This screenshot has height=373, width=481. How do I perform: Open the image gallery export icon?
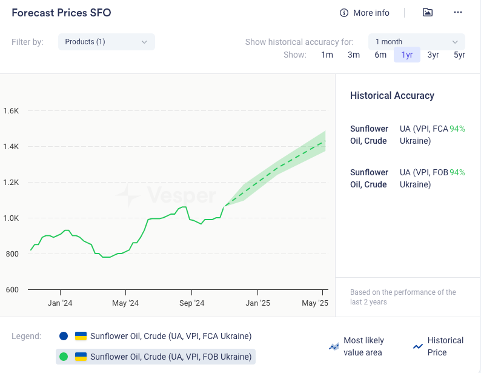428,13
